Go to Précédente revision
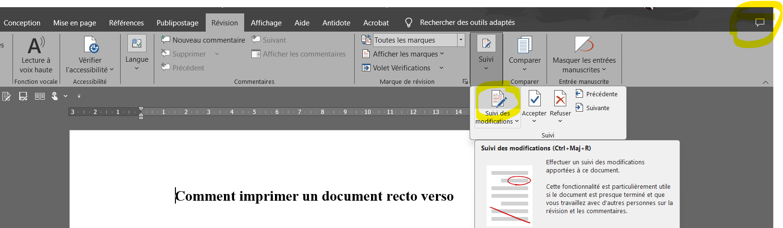The height and width of the screenshot is (228, 783). [597, 94]
